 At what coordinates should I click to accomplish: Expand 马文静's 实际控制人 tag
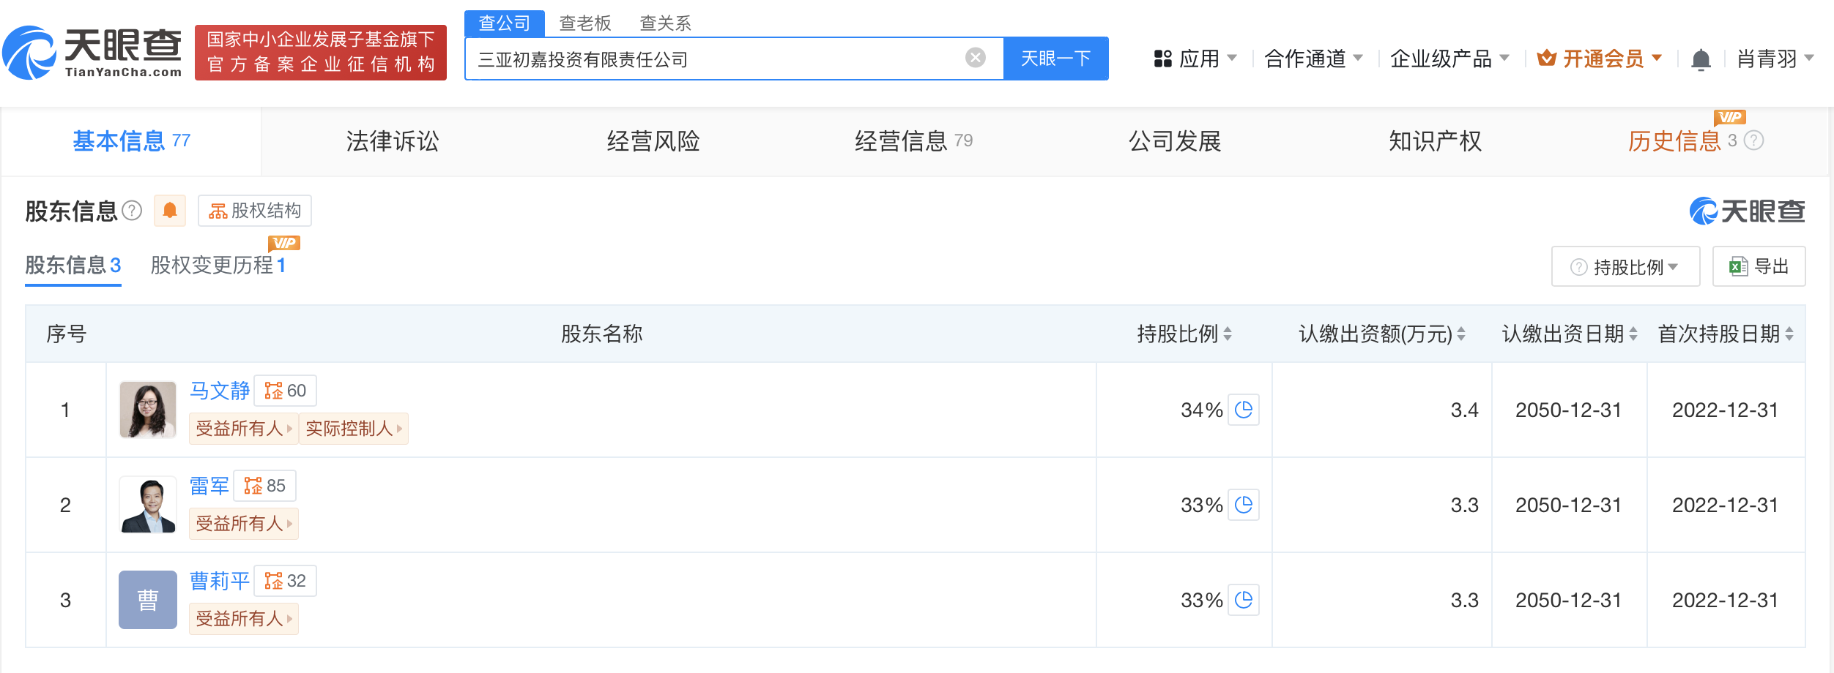354,429
